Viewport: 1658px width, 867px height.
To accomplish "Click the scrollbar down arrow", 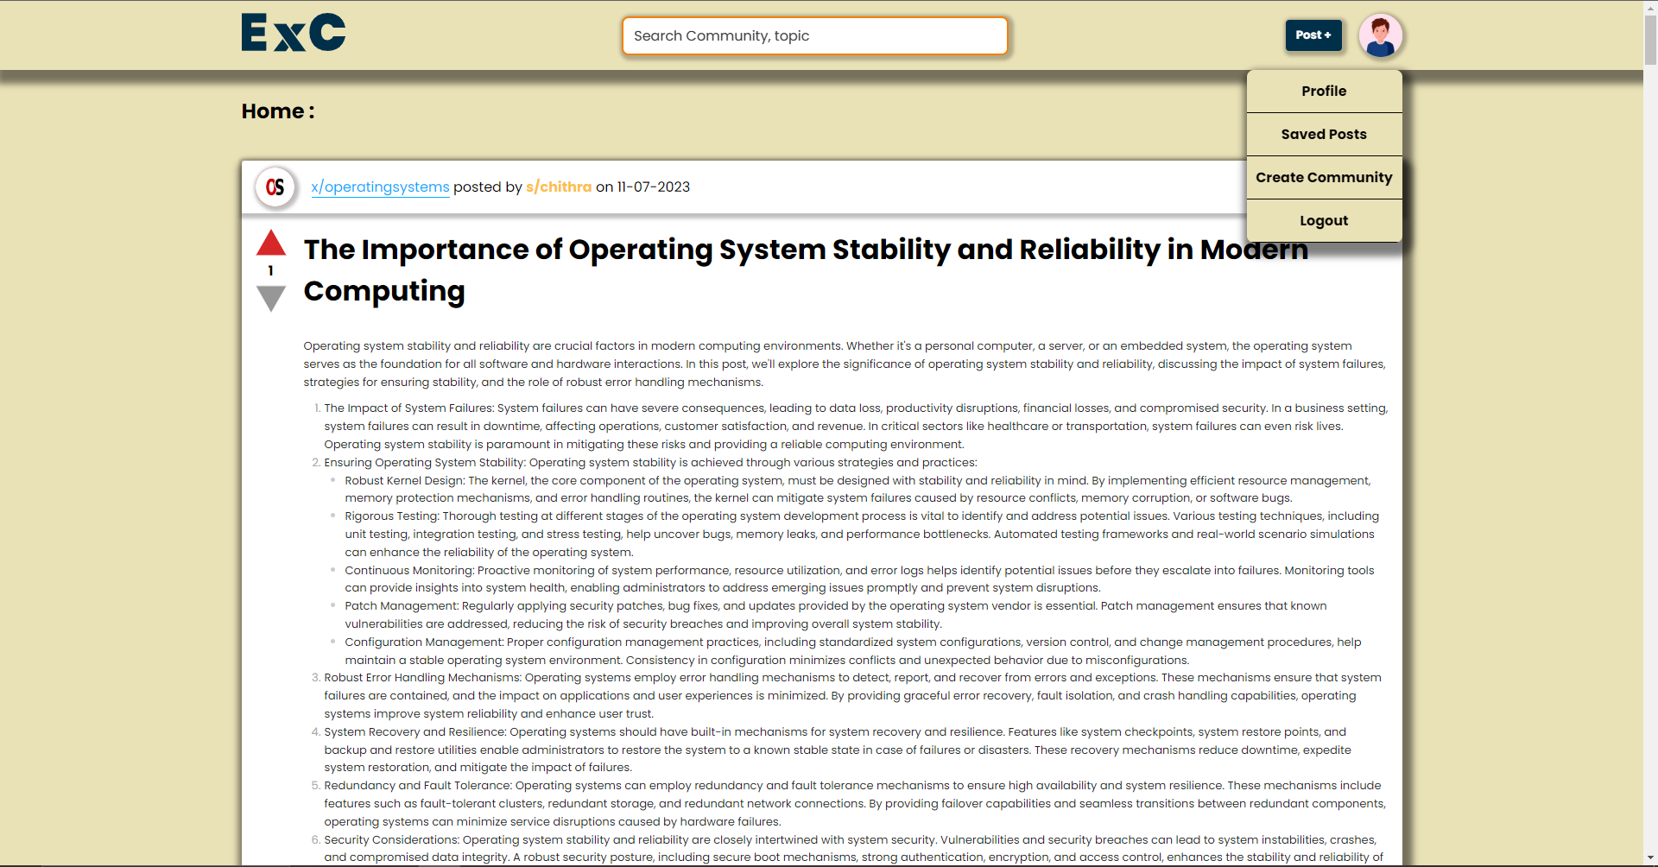I will (x=1650, y=858).
